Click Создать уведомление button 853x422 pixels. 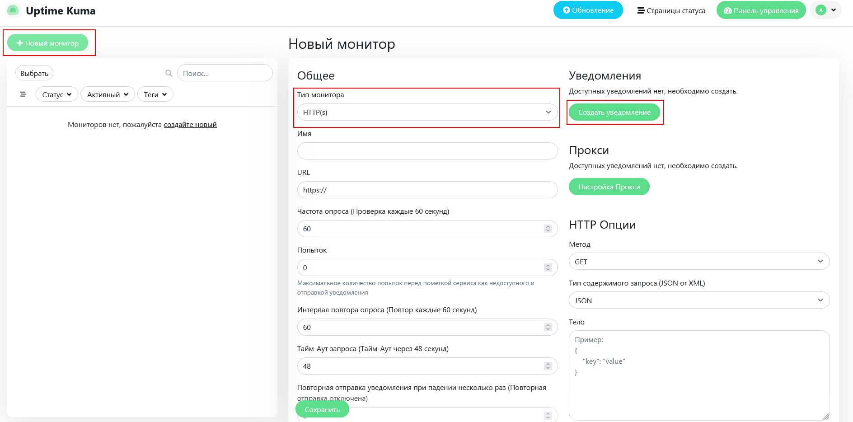[x=614, y=112]
